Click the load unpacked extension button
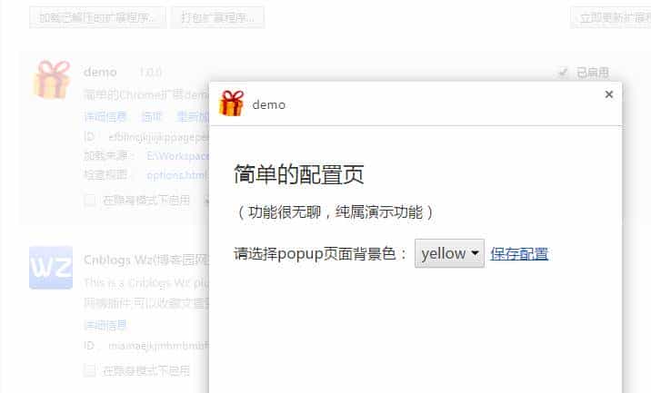The image size is (651, 393). [97, 17]
